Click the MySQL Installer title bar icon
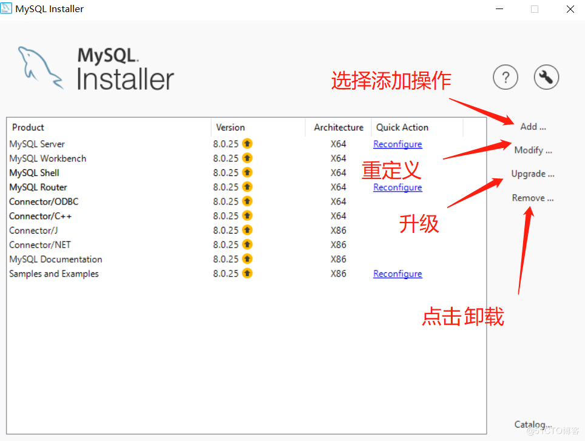This screenshot has width=585, height=441. coord(6,8)
